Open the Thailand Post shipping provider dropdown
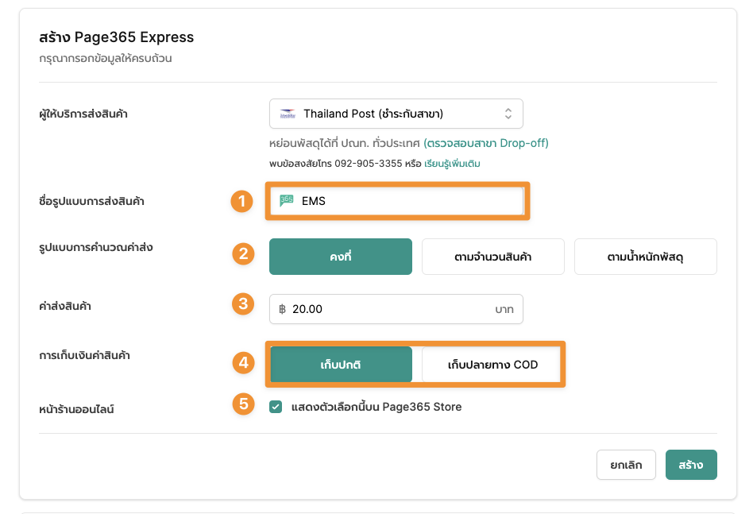Viewport: 753px width, 514px height. coord(396,114)
